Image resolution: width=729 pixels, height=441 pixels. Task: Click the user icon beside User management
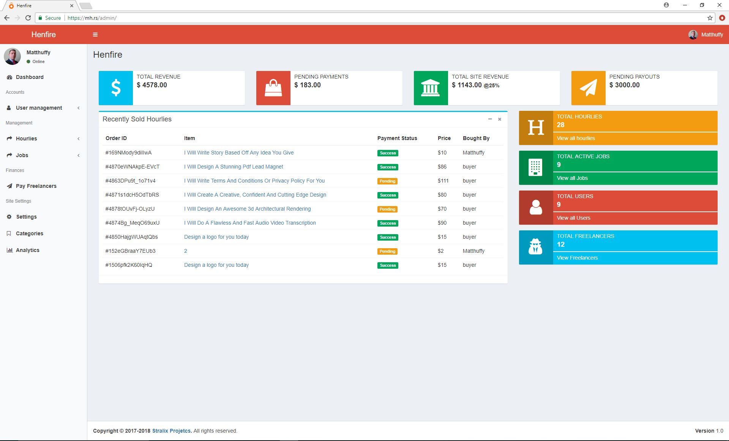pos(9,108)
